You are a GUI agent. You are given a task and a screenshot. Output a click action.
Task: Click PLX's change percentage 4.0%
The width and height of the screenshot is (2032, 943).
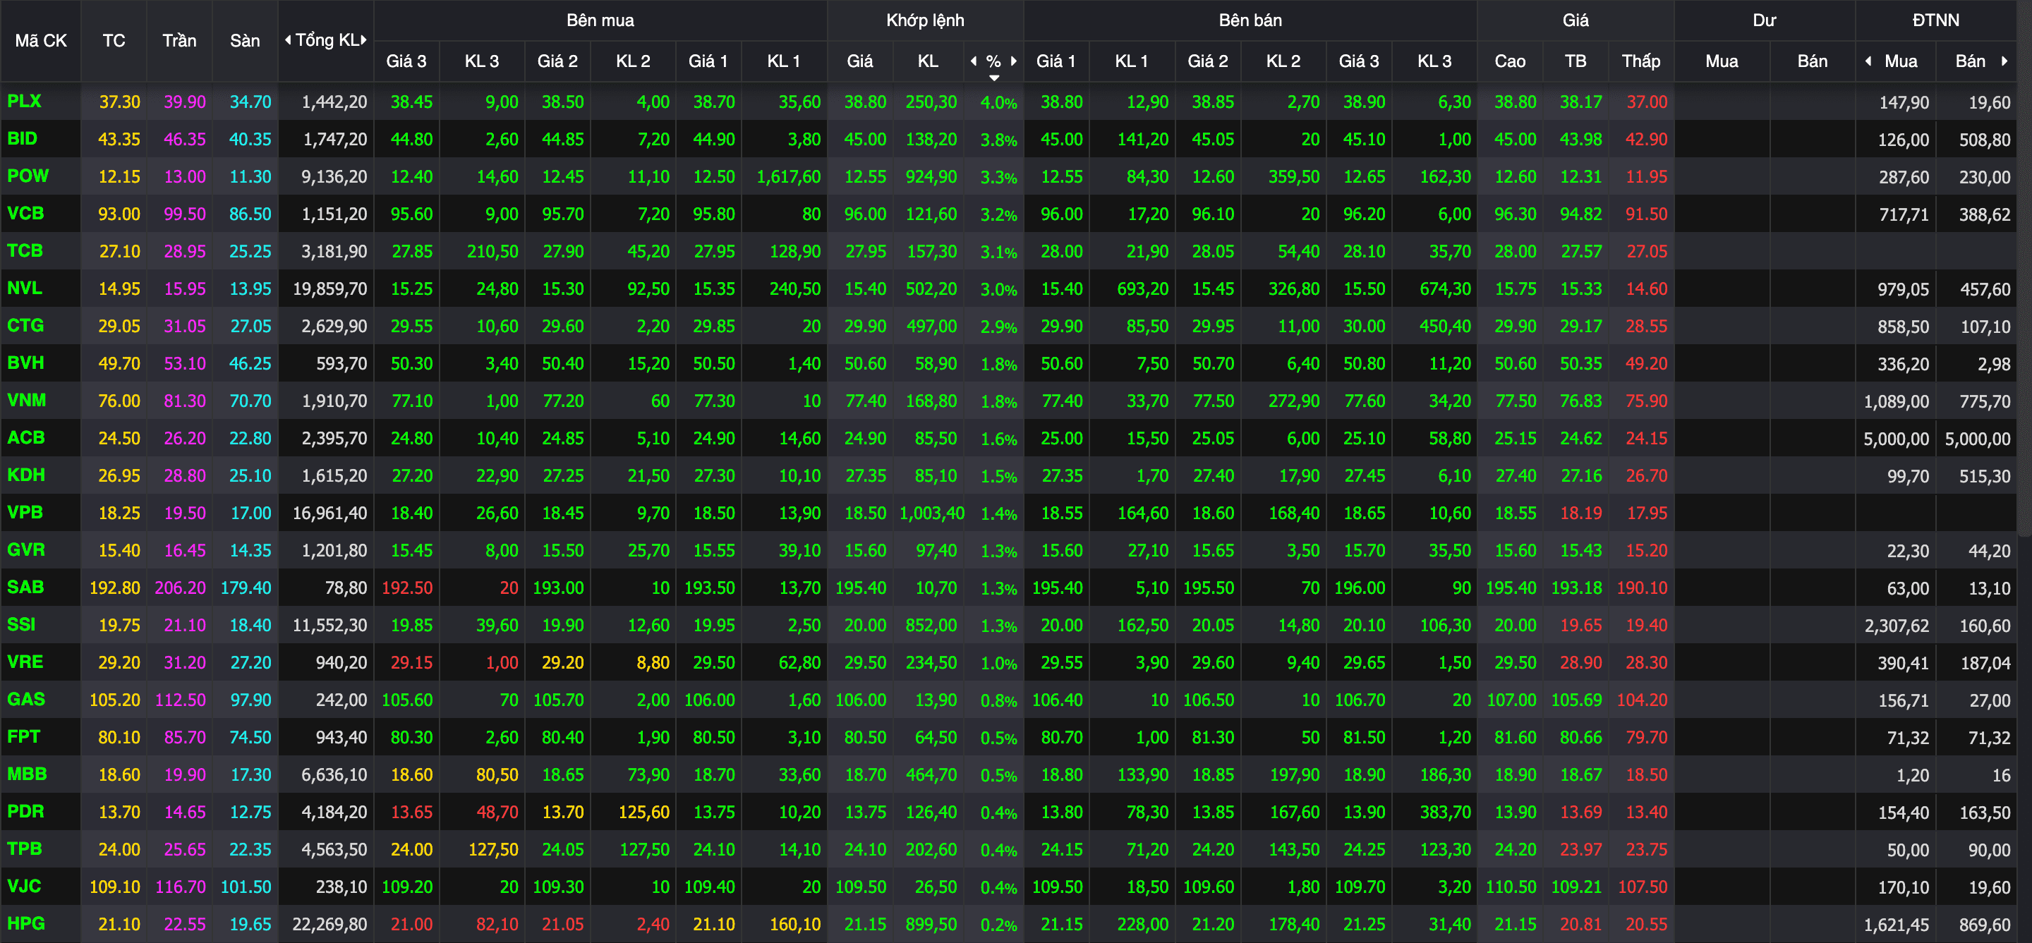pyautogui.click(x=998, y=102)
